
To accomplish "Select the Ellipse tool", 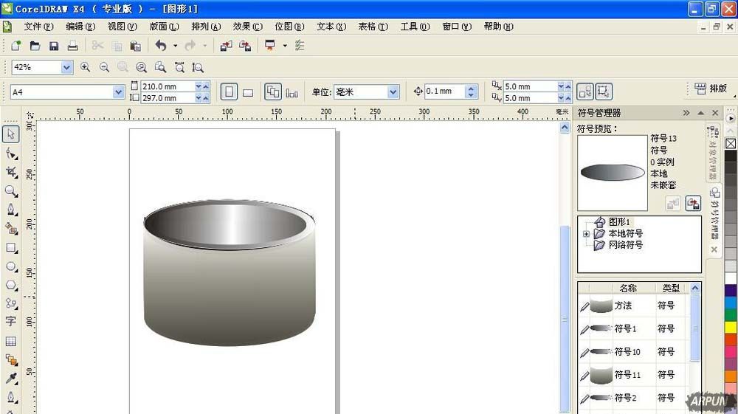I will (11, 266).
